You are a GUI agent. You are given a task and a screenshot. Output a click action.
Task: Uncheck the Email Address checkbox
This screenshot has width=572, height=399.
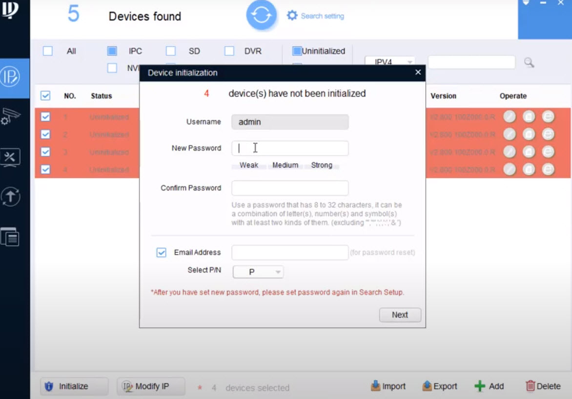[x=161, y=252]
